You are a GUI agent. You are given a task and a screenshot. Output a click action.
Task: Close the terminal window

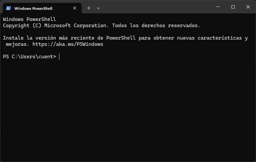click(x=248, y=7)
